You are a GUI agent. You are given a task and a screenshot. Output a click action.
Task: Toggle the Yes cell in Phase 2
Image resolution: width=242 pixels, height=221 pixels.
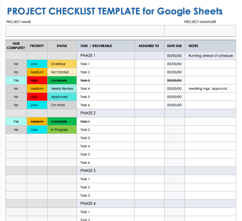coord(16,122)
